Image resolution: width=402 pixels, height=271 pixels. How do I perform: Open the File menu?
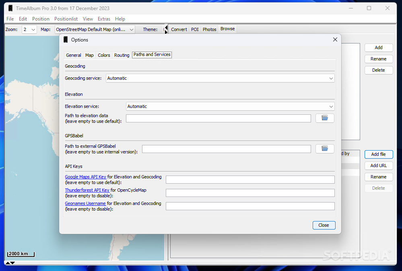tap(10, 19)
